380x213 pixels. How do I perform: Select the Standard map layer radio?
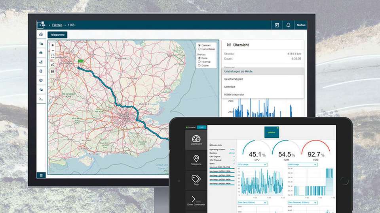tap(199, 45)
